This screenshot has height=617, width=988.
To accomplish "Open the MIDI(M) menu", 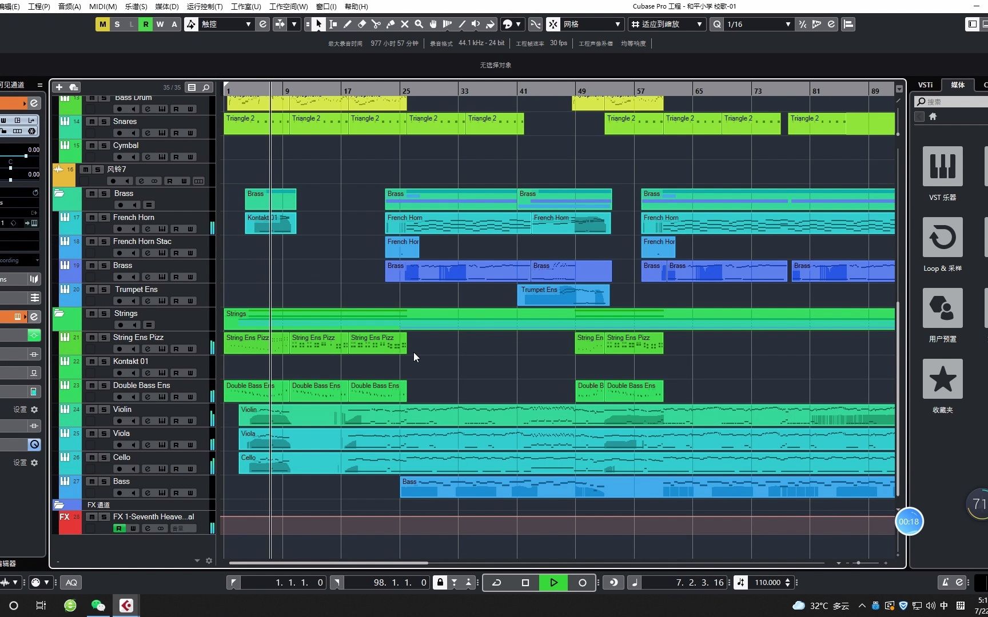I will tap(103, 6).
